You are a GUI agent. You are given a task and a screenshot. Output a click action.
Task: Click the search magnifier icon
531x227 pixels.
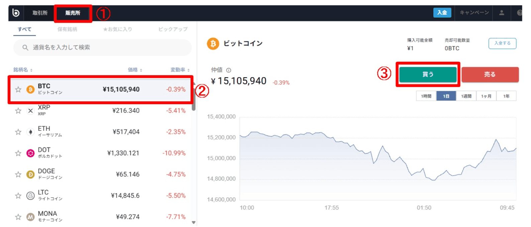pyautogui.click(x=25, y=48)
